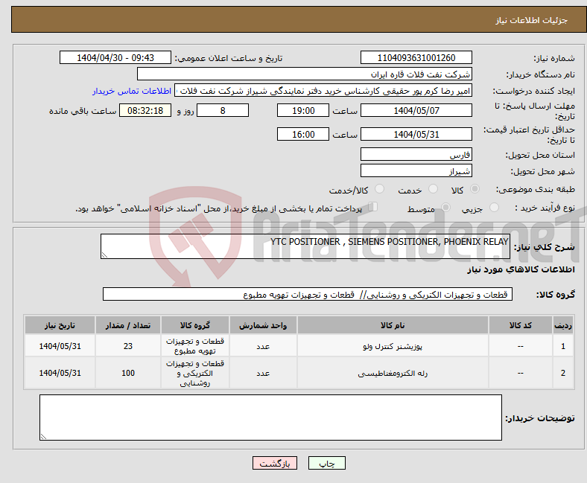This screenshot has width=587, height=483.
Task: Click the unit عدد in row 1
Action: (263, 346)
